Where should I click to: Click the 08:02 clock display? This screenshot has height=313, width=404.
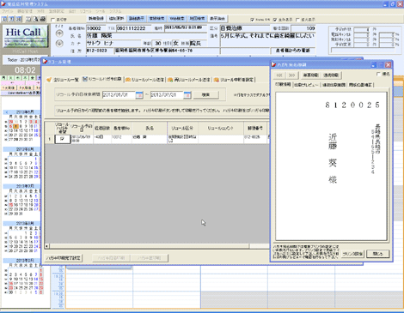[25, 70]
